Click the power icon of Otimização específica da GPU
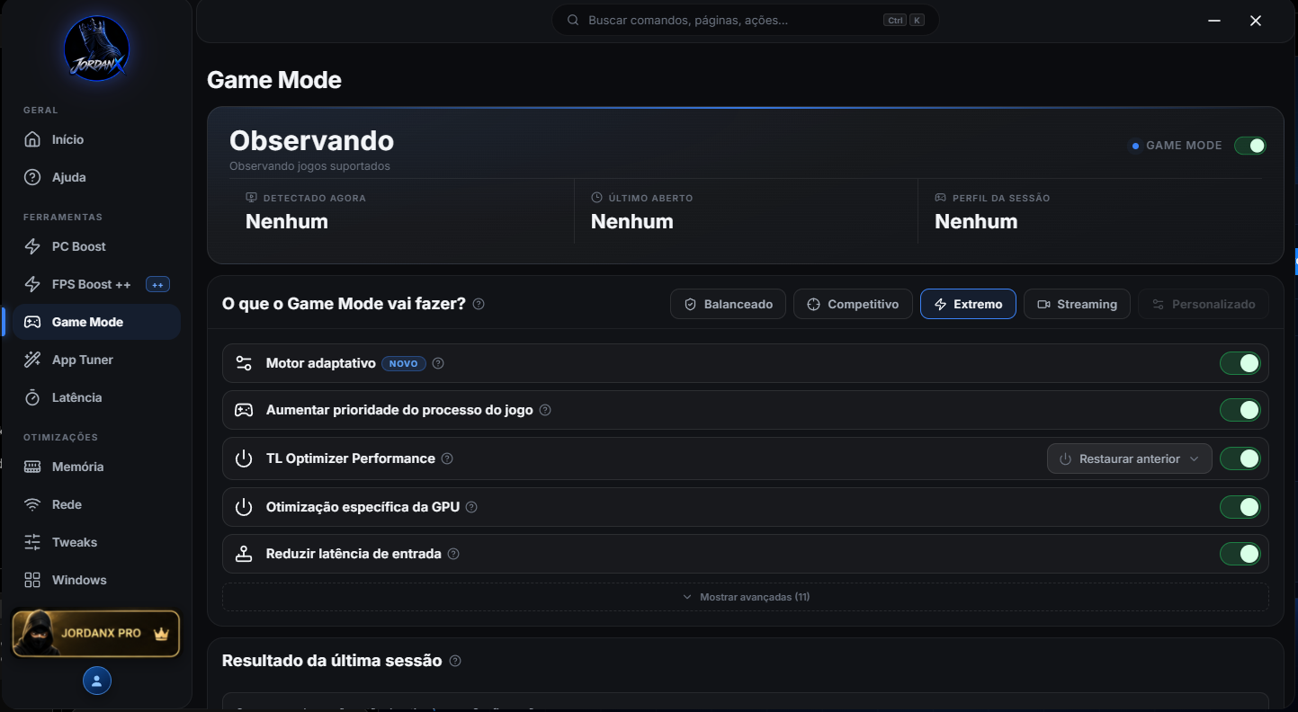 point(244,507)
